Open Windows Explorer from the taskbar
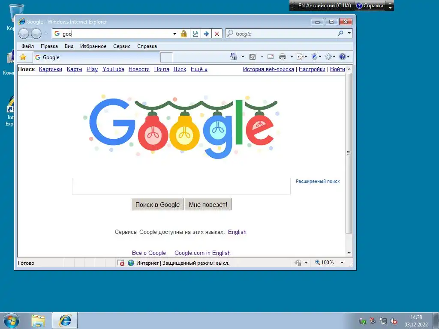 tap(38, 320)
